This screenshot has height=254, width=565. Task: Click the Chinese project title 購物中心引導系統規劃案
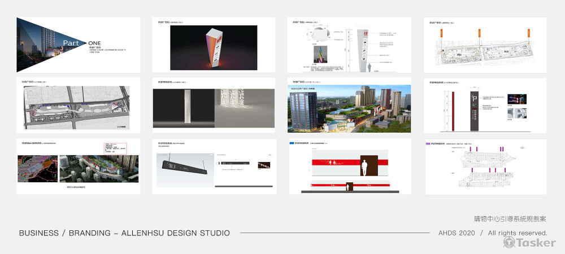coord(510,218)
